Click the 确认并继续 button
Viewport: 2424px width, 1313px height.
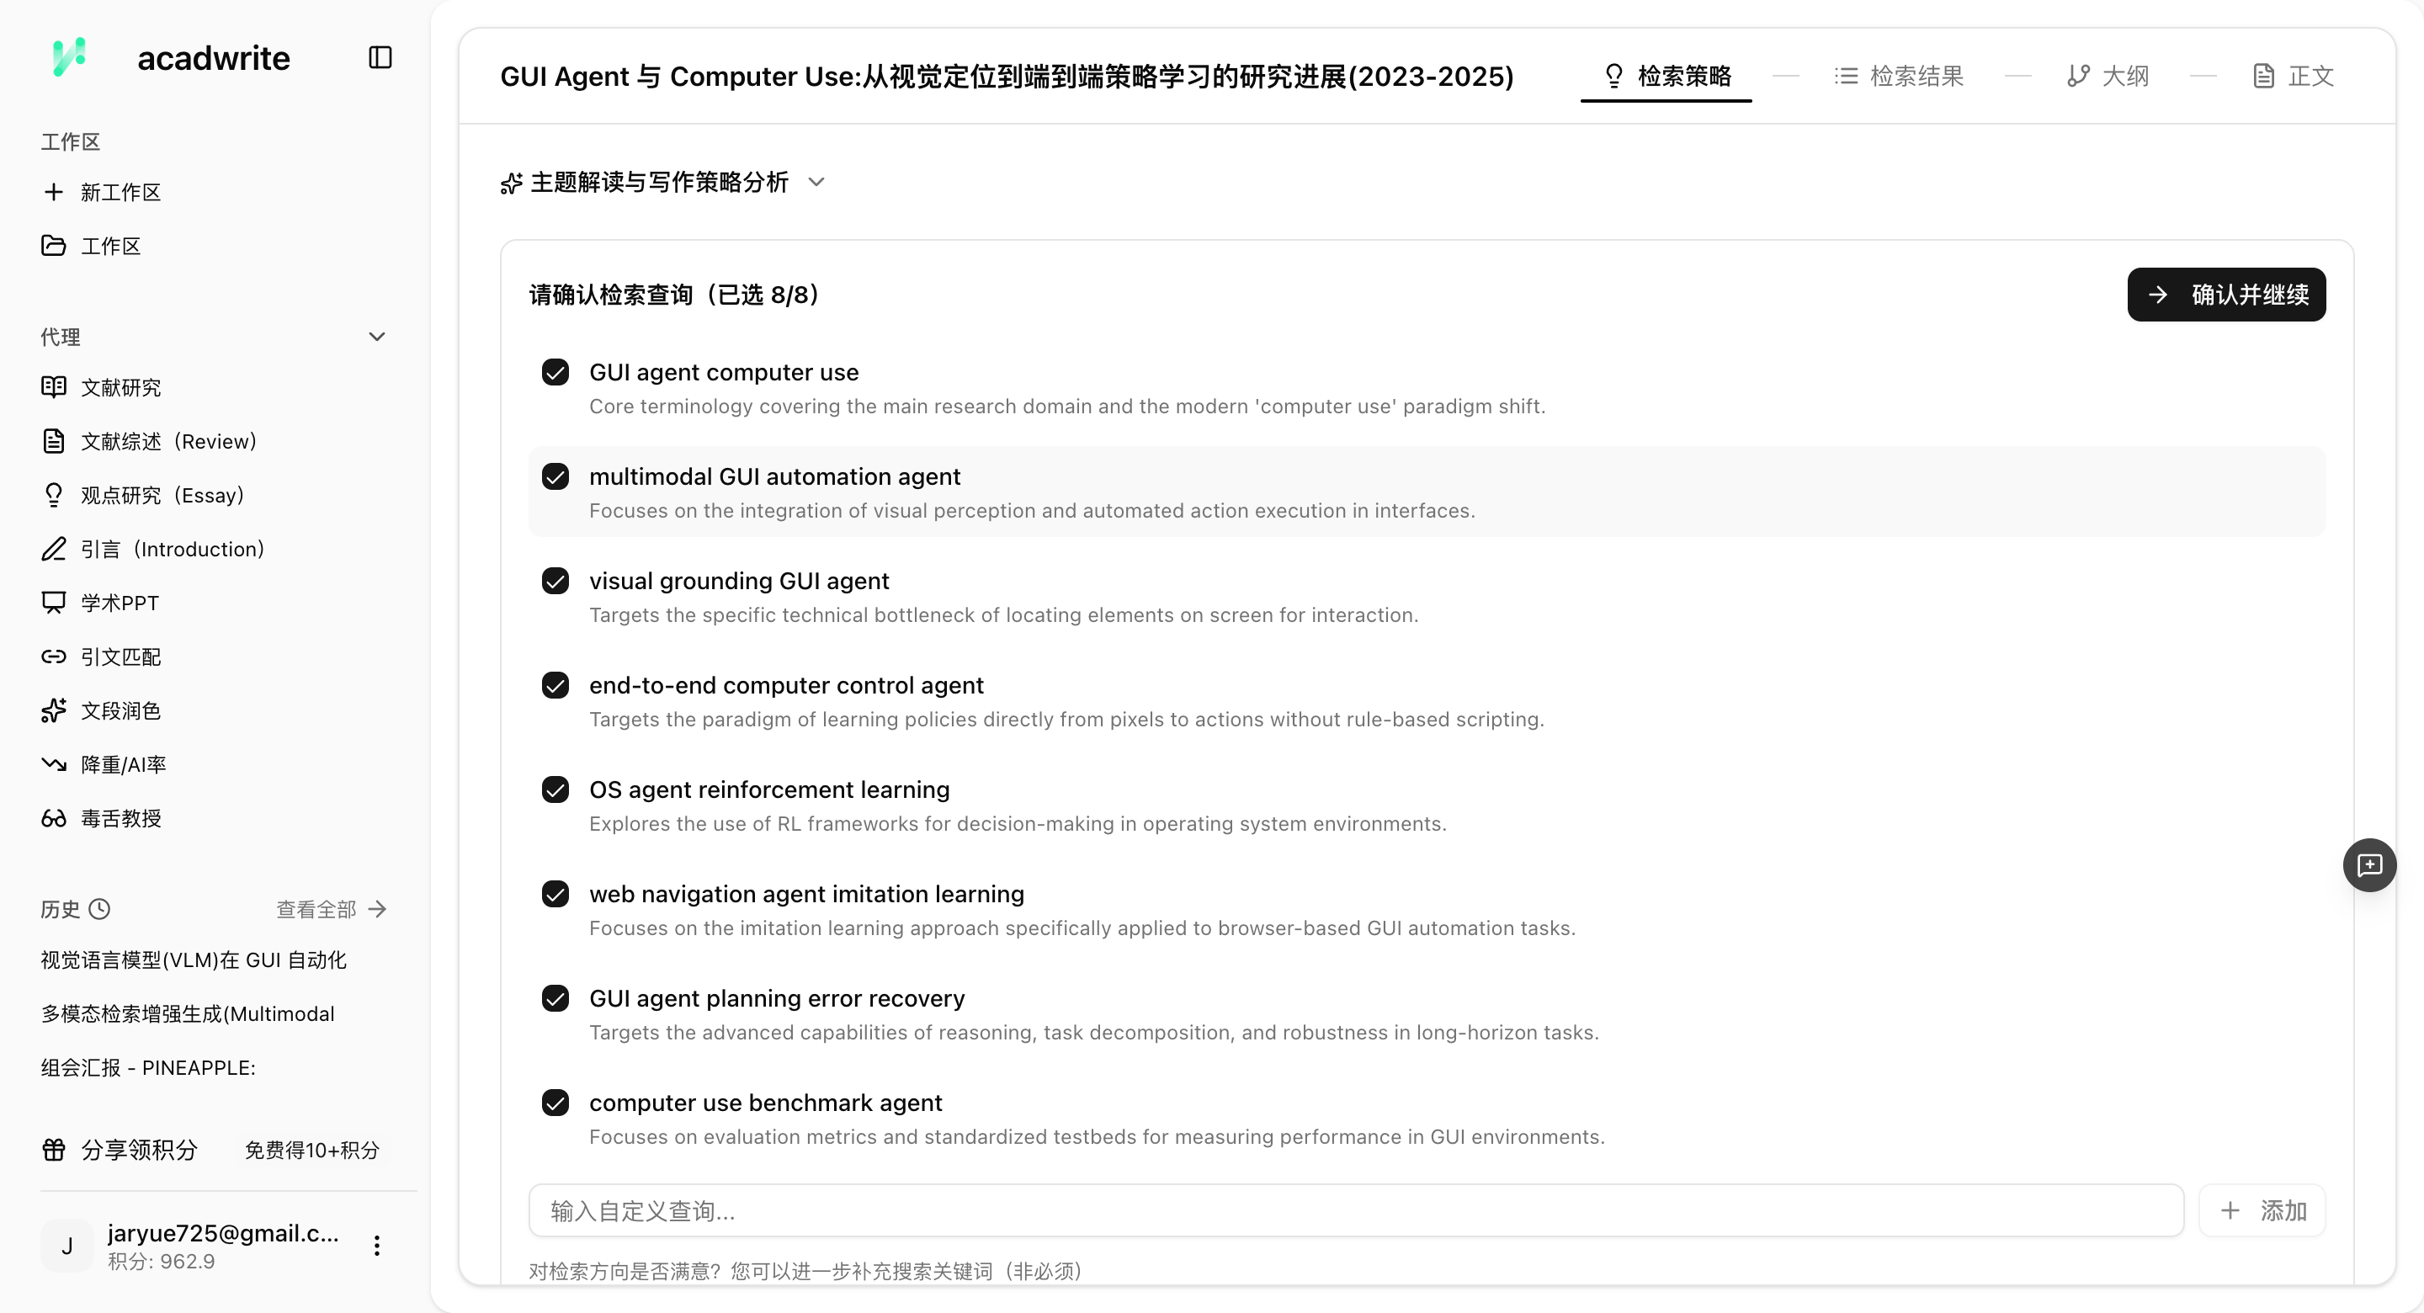pos(2226,295)
